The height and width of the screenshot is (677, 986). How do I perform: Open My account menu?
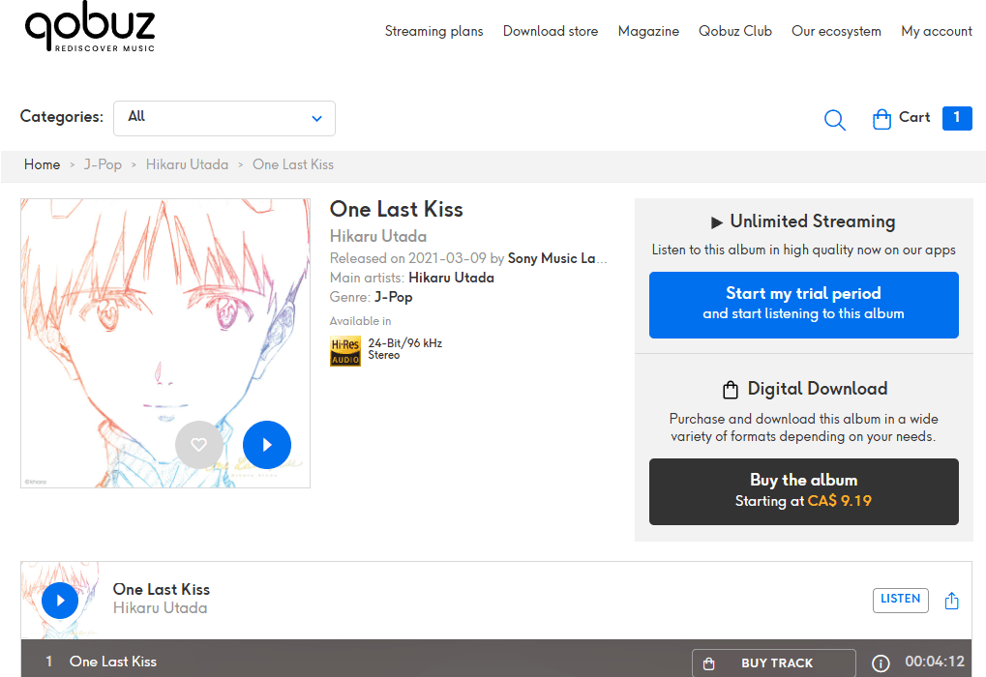936,31
